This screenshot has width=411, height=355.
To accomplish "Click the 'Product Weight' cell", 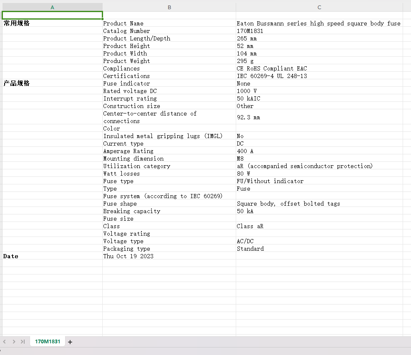I will tap(169, 61).
